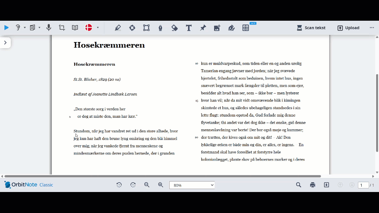Click the Upload button

pyautogui.click(x=349, y=28)
